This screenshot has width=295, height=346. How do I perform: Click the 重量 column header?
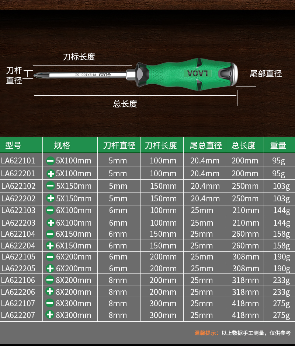pos(278,145)
